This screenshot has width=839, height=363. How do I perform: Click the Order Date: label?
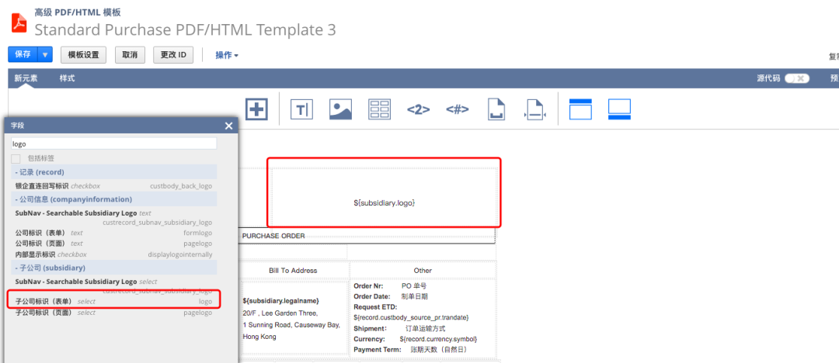371,296
